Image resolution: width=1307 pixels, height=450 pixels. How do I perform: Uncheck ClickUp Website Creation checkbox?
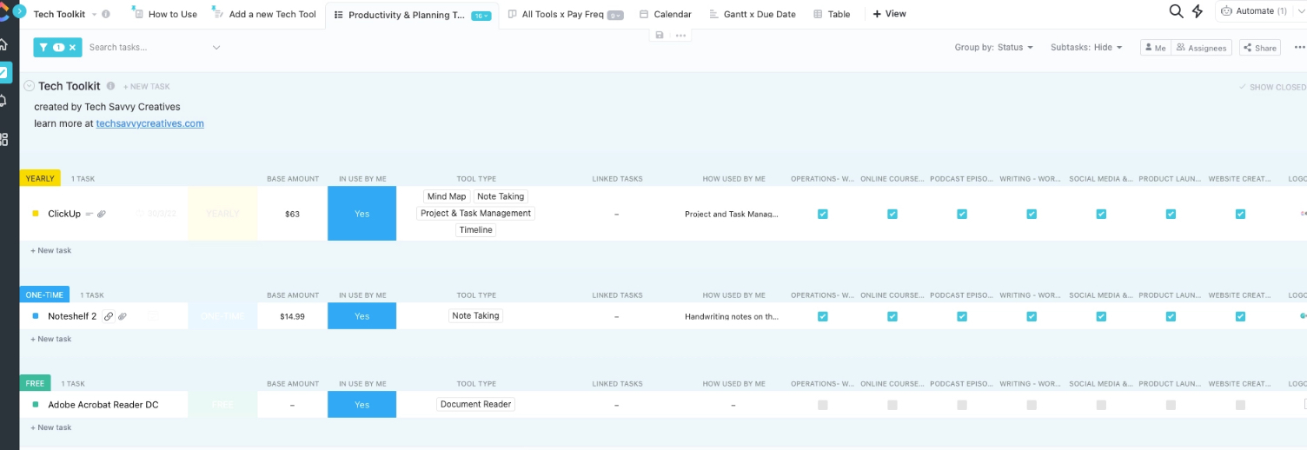pyautogui.click(x=1240, y=214)
